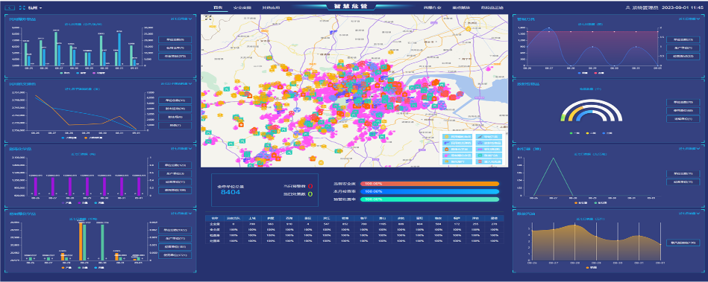Viewport: 708px width, 282px height.
Task: Expand the 近七日数量 dropdown in 剧毒化学品 panel
Action: coord(181,148)
